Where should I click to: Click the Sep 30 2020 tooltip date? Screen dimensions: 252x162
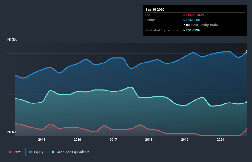(x=155, y=10)
